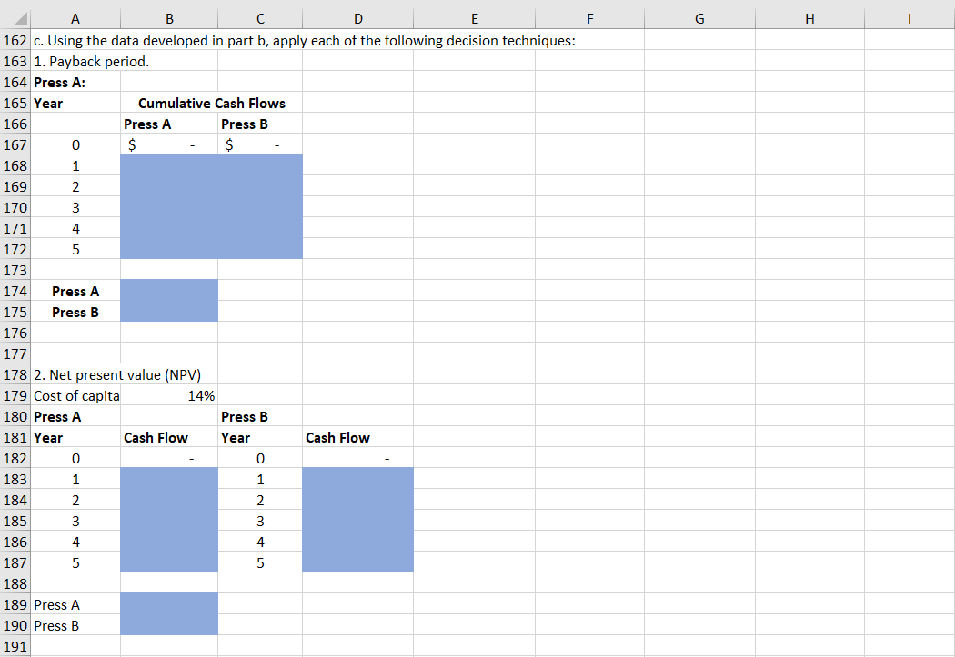The image size is (955, 657).
Task: Select column F header
Action: click(x=589, y=18)
